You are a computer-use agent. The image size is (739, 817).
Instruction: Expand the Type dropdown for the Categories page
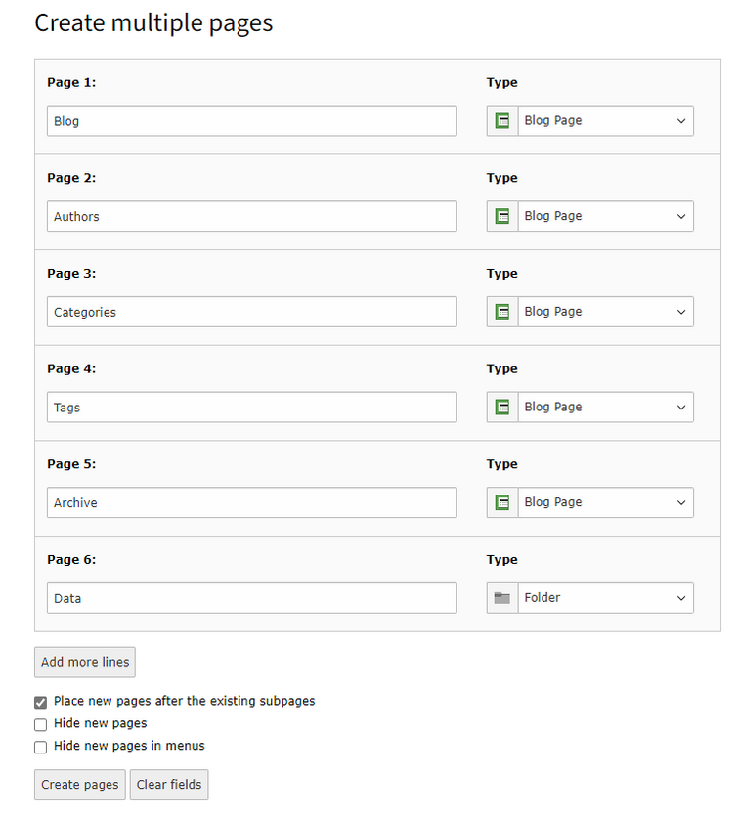[x=606, y=312]
